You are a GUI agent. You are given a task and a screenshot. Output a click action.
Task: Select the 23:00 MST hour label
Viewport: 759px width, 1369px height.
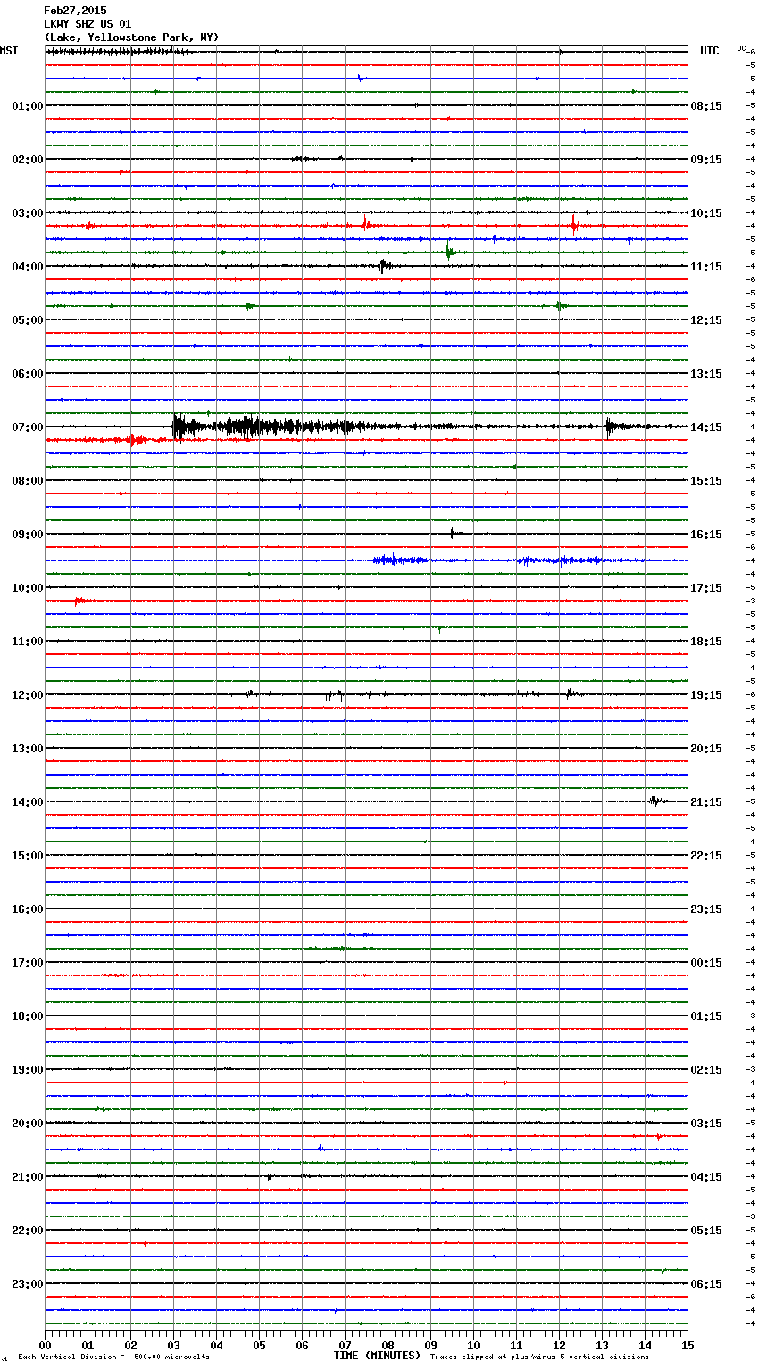click(27, 1284)
